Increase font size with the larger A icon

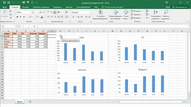point(41,12)
